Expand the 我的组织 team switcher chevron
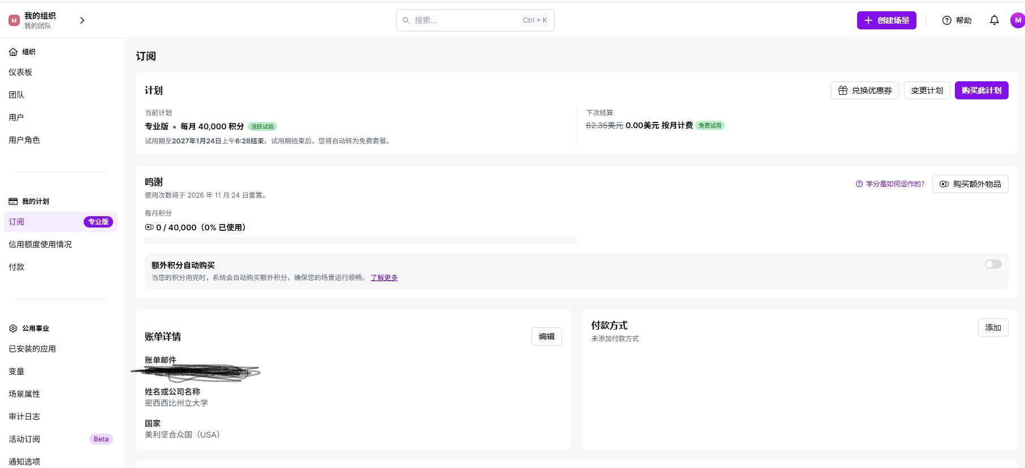The image size is (1025, 468). point(82,20)
